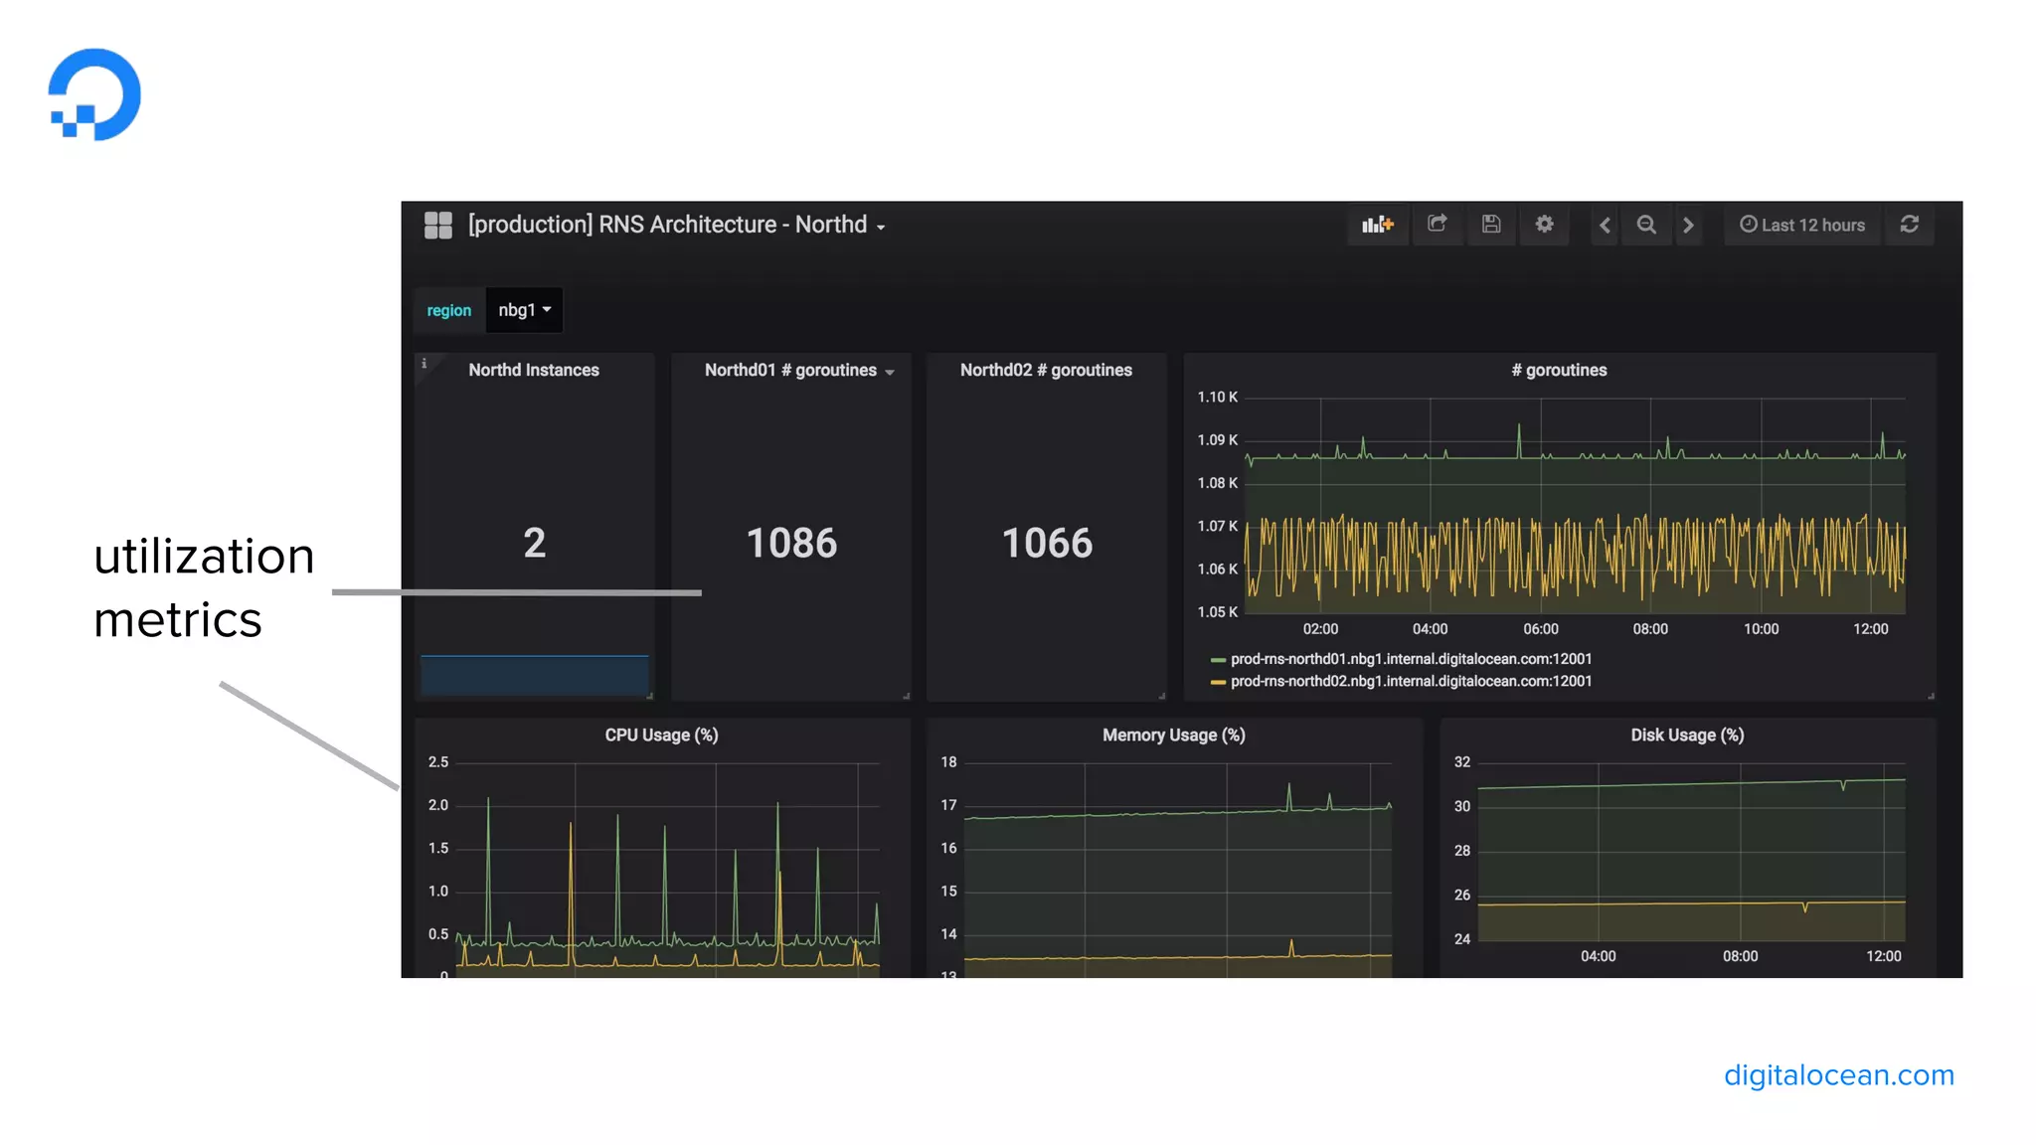Save the dashboard with the disk icon

(1490, 225)
